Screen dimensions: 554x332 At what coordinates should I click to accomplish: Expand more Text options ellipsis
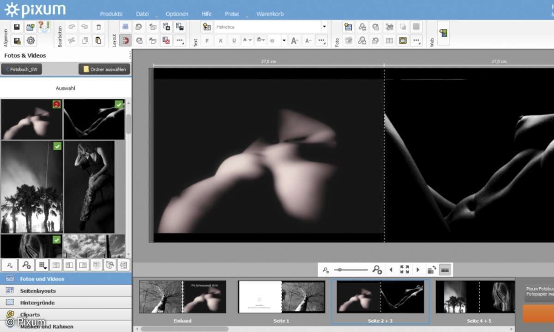coord(321,41)
